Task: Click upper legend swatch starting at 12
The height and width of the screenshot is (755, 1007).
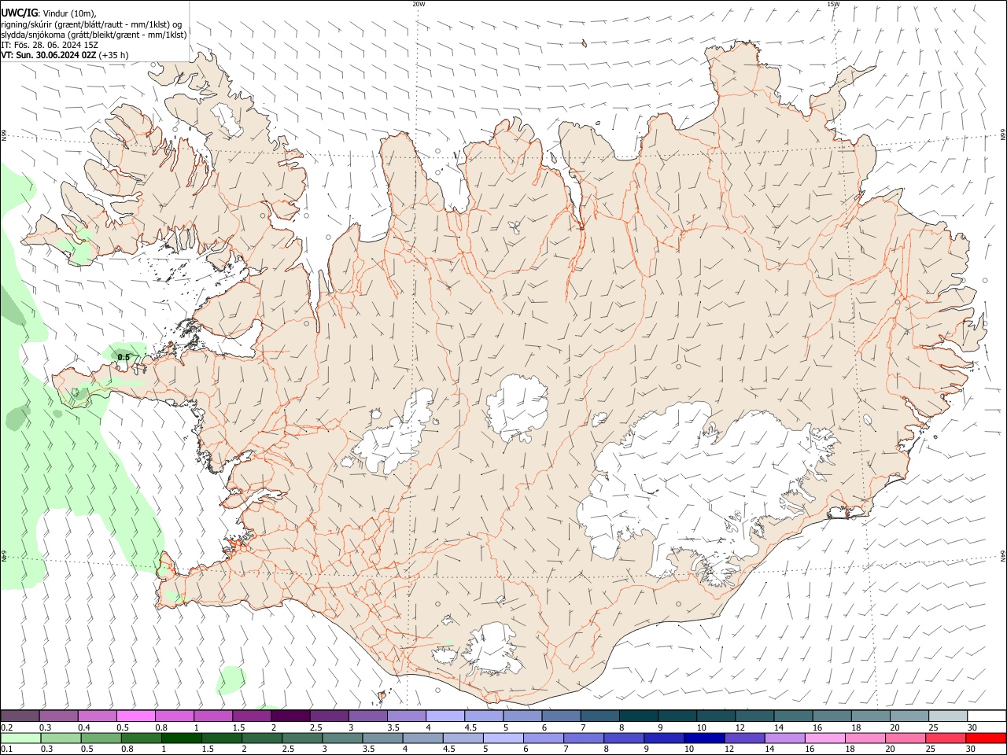Action: pyautogui.click(x=756, y=716)
